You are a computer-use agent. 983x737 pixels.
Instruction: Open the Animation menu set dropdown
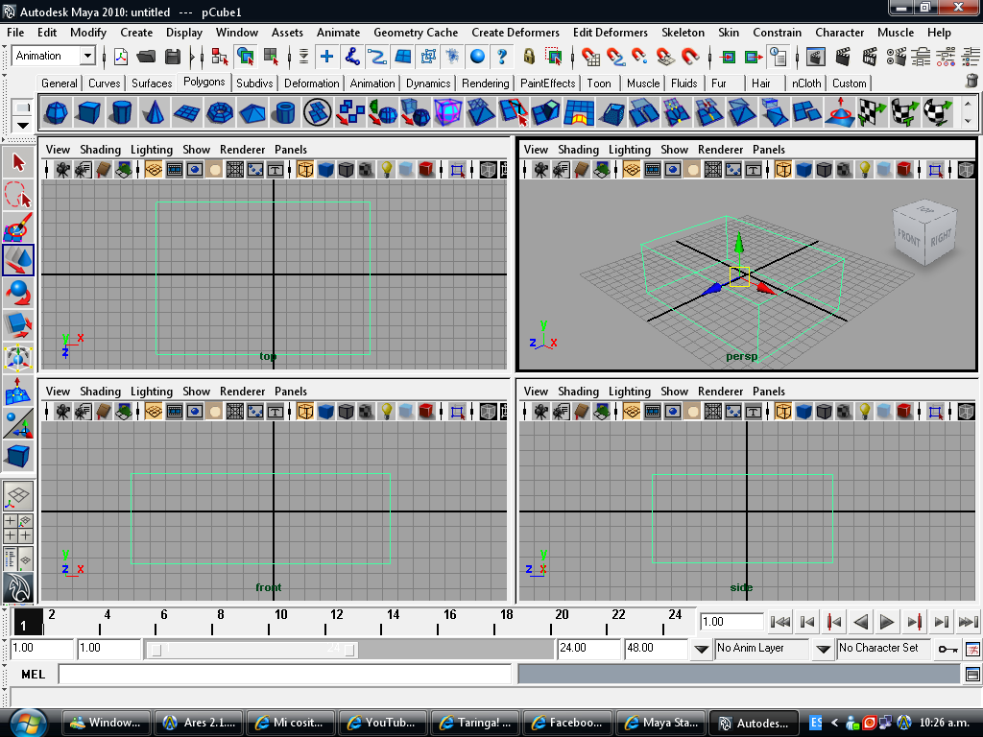tap(87, 56)
